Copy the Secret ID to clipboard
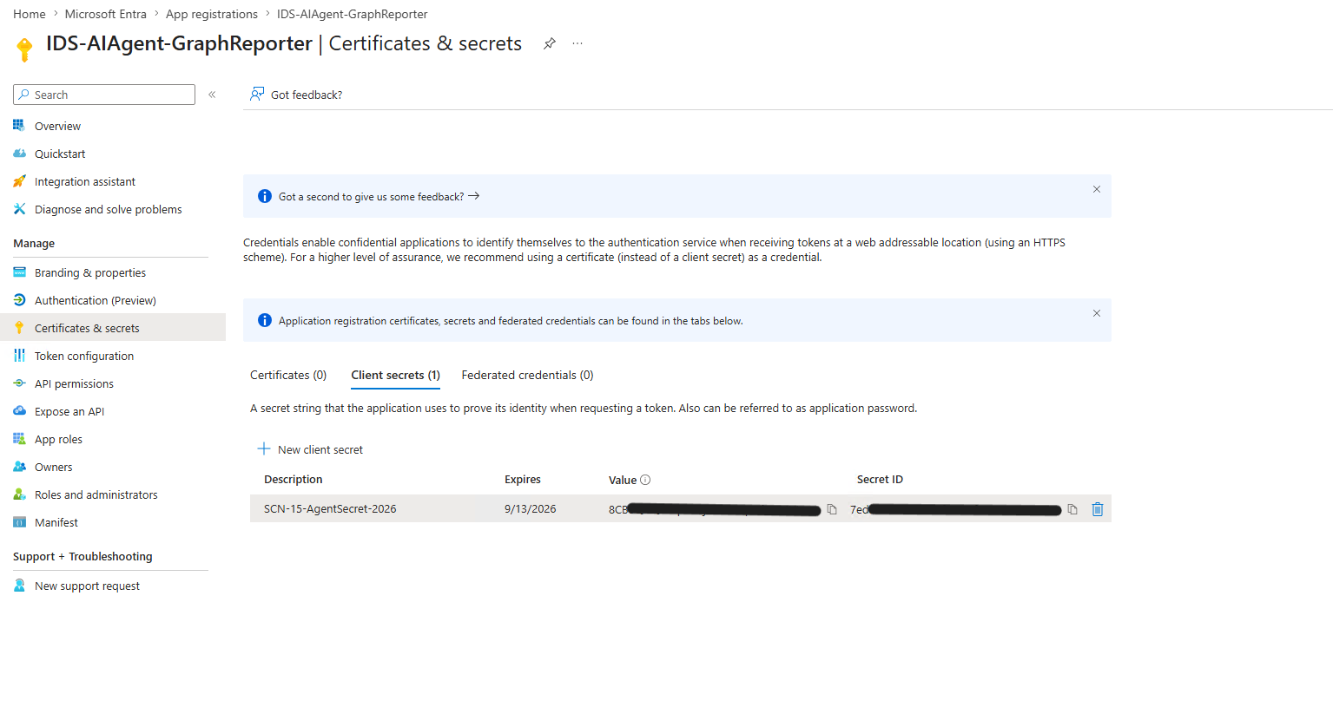Viewport: 1333px width, 707px height. pos(1072,509)
